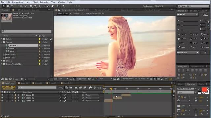Screen dimensions: 211x118
Task: Select the Puppet Pin tool
Action: (64, 6)
